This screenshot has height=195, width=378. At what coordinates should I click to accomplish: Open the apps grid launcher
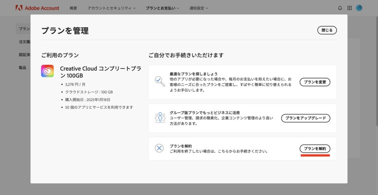coord(350,8)
